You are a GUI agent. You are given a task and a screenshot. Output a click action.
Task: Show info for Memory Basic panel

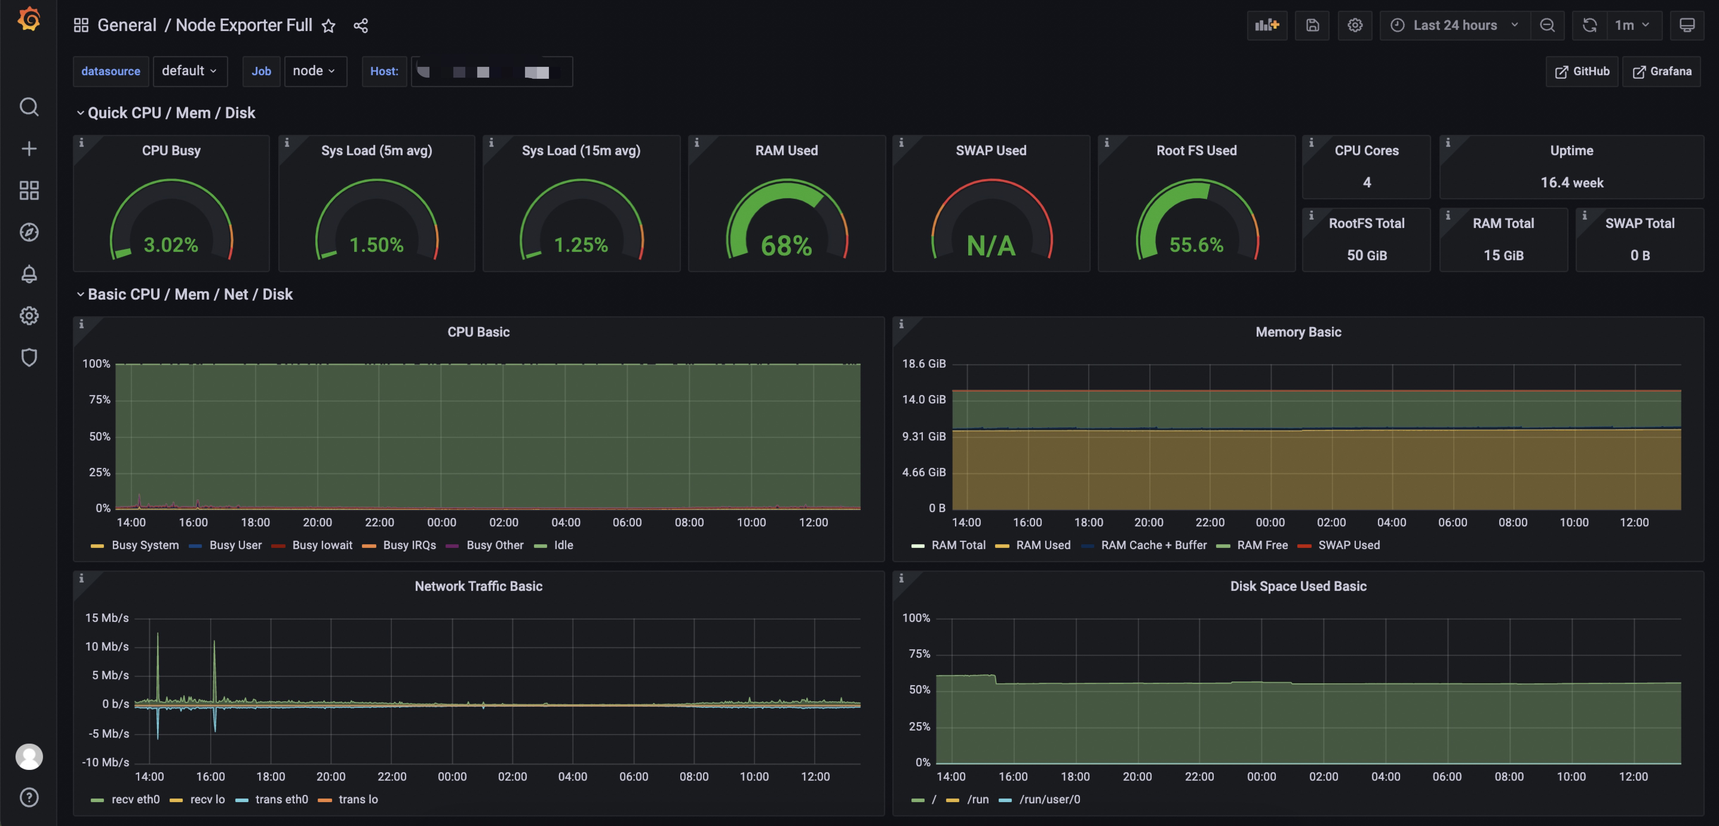pyautogui.click(x=901, y=324)
